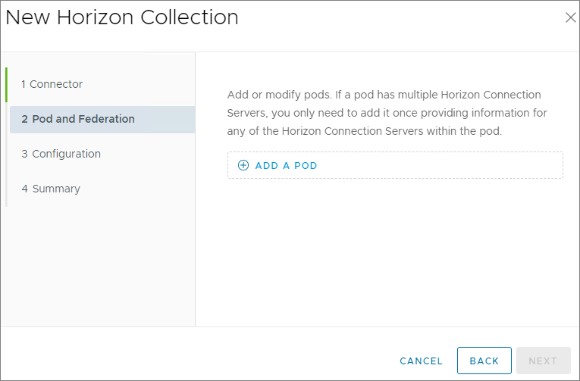580x381 pixels.
Task: Click the step number 4 in sidebar
Action: 25,189
